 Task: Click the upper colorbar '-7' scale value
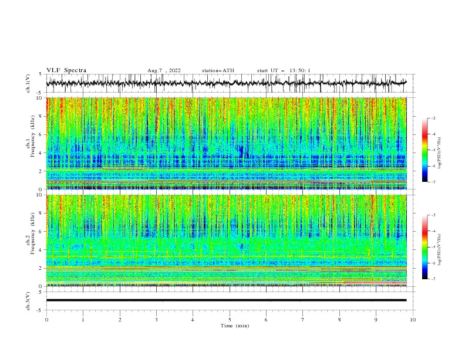tap(433, 182)
